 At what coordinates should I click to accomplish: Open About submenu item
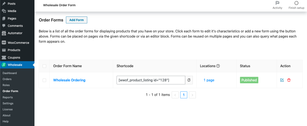click(x=7, y=116)
